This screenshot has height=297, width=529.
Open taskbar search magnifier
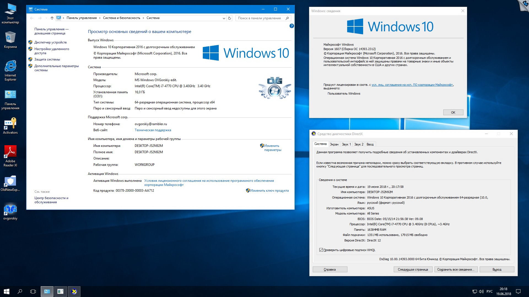click(20, 291)
